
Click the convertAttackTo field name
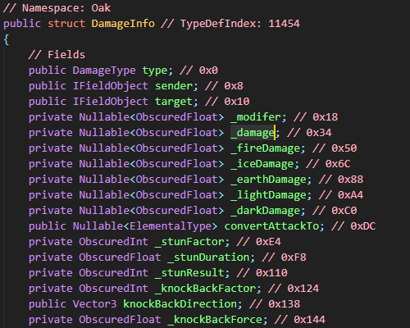271,226
